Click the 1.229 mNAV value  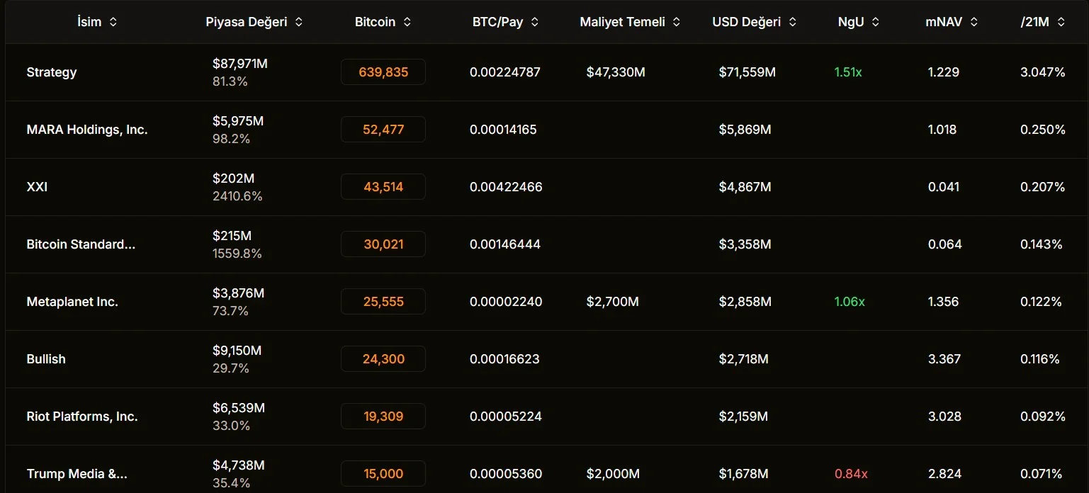point(944,72)
